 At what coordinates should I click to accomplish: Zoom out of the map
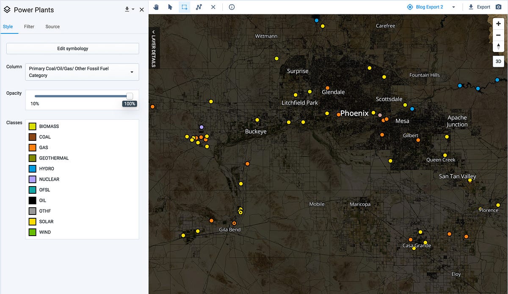click(x=498, y=35)
